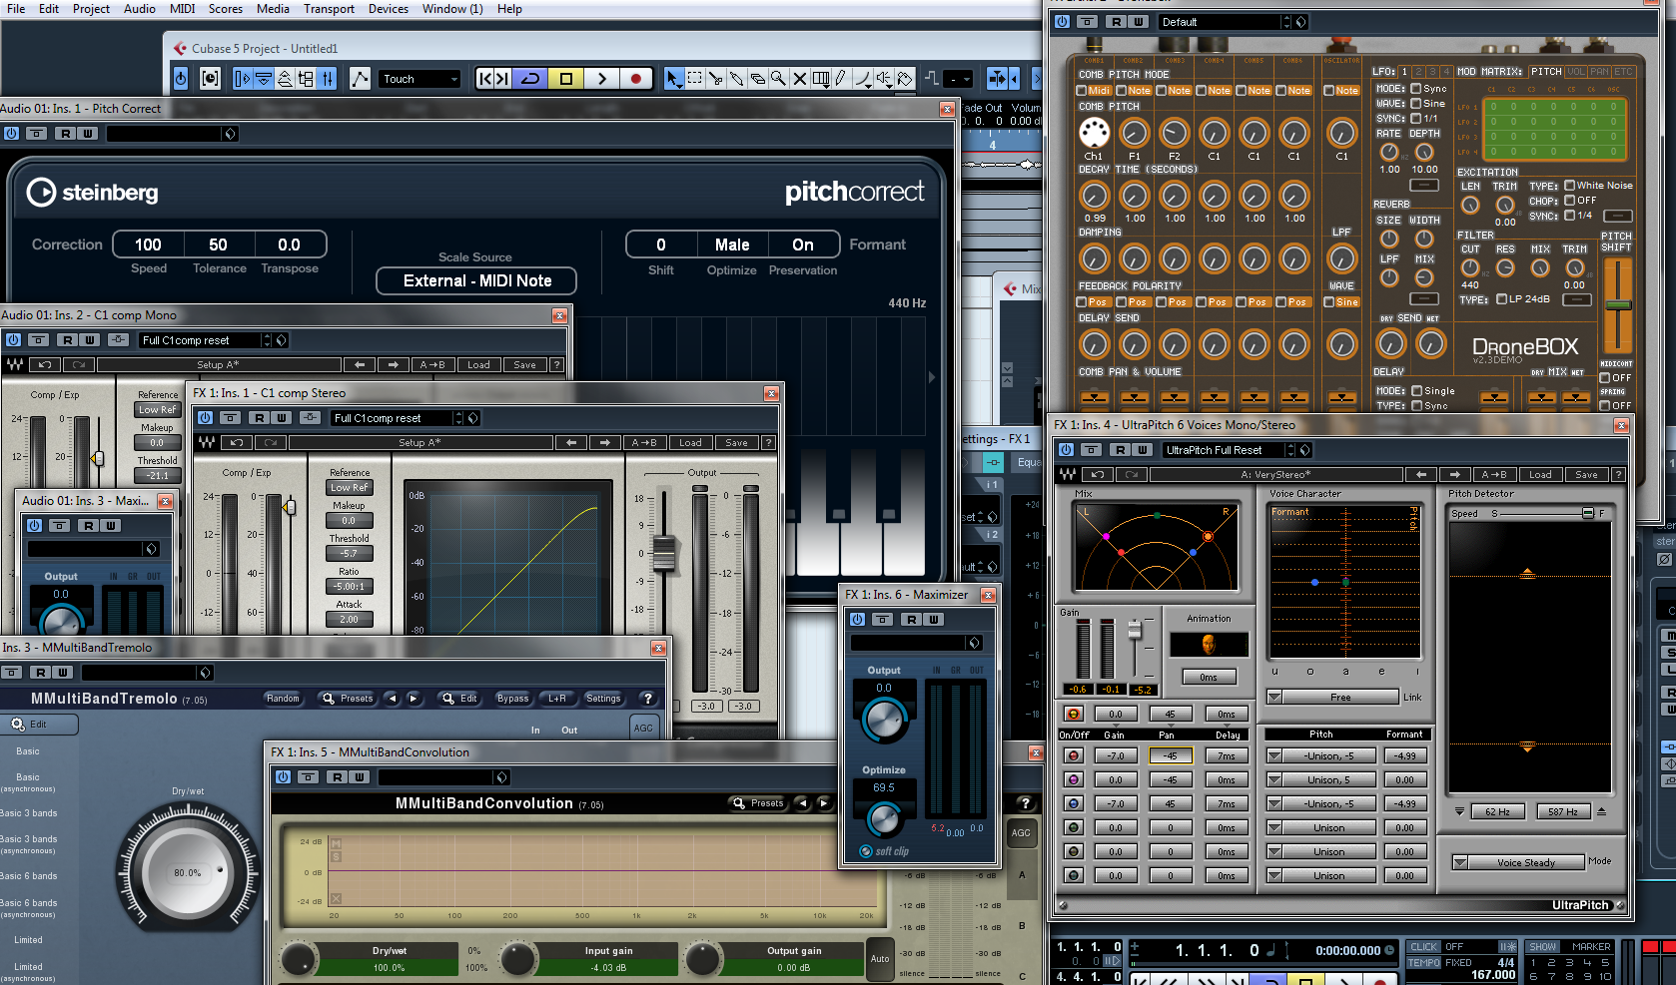The width and height of the screenshot is (1676, 985).
Task: Open External - MIDI Note scale source selector
Action: point(476,281)
